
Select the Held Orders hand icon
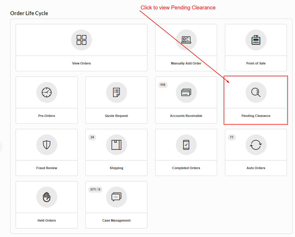pyautogui.click(x=47, y=197)
